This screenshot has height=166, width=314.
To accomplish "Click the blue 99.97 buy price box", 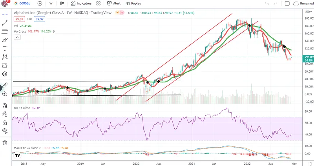I will (40, 19).
